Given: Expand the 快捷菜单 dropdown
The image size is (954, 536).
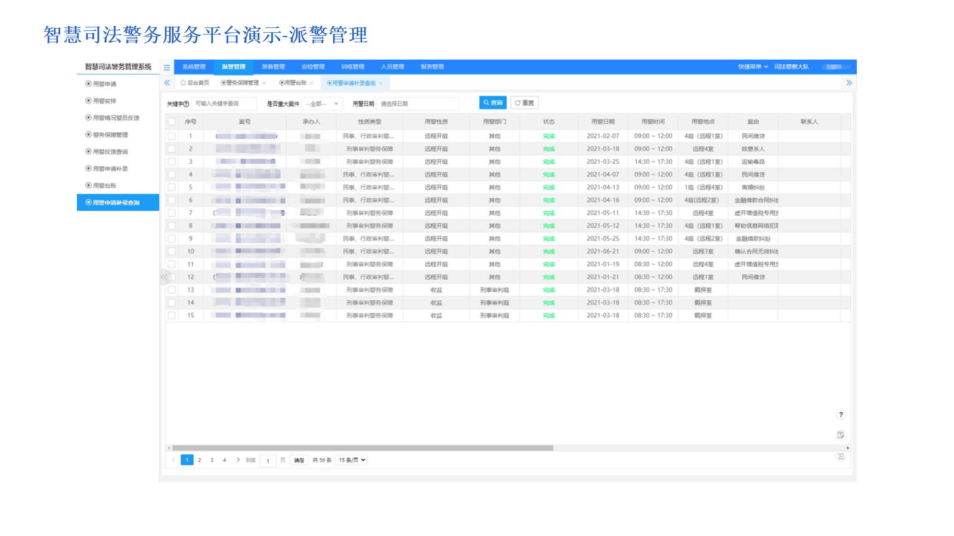Looking at the screenshot, I should click(x=753, y=67).
